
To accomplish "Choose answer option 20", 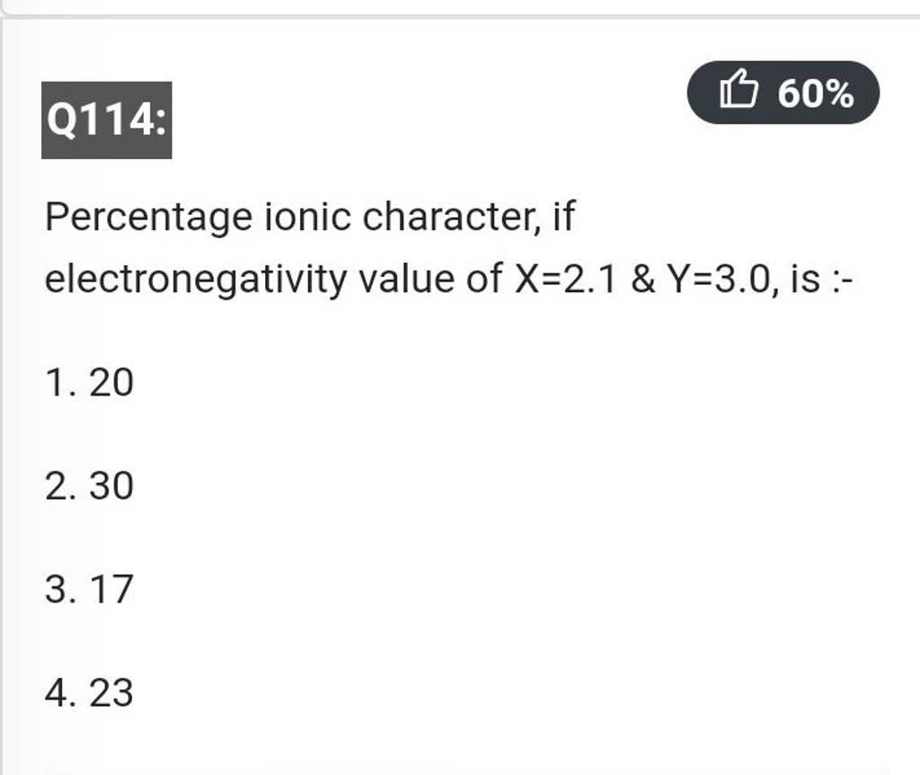I will click(114, 385).
